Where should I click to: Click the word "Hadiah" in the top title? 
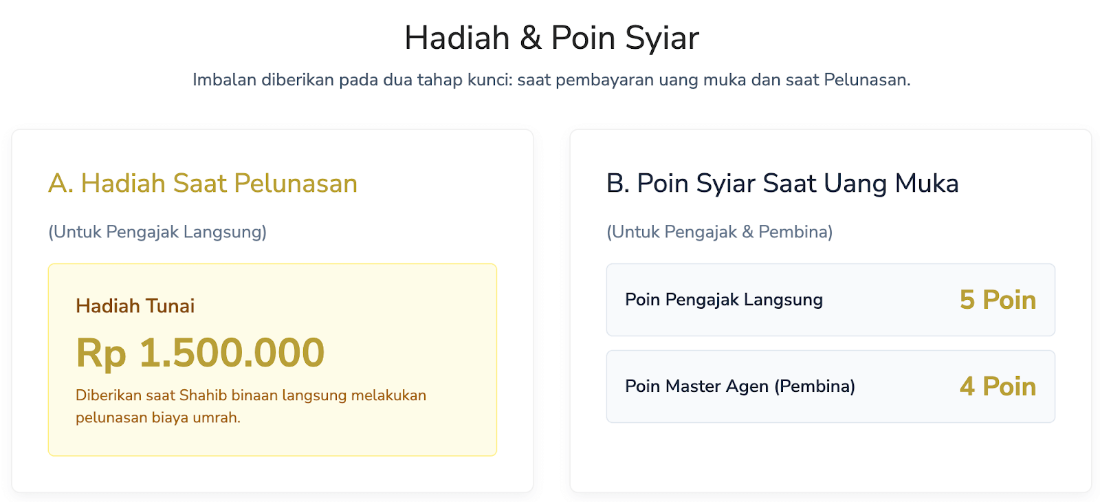point(456,38)
